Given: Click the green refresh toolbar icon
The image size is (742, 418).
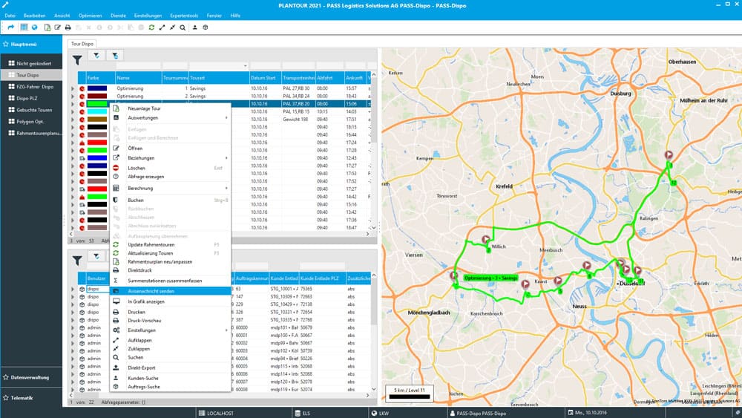Looking at the screenshot, I should (151, 27).
